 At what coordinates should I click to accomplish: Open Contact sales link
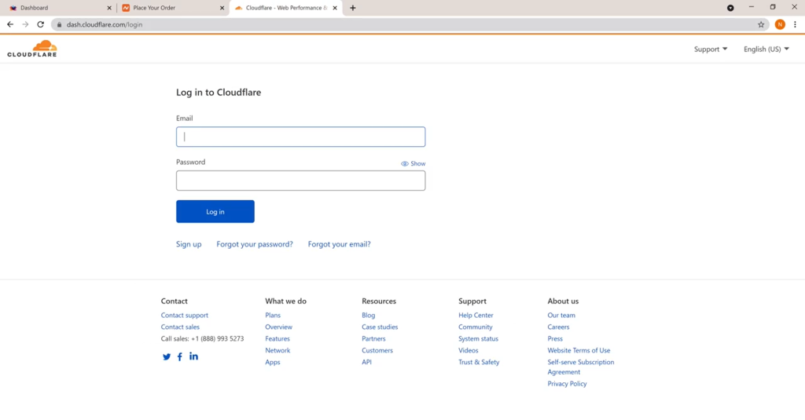(180, 327)
